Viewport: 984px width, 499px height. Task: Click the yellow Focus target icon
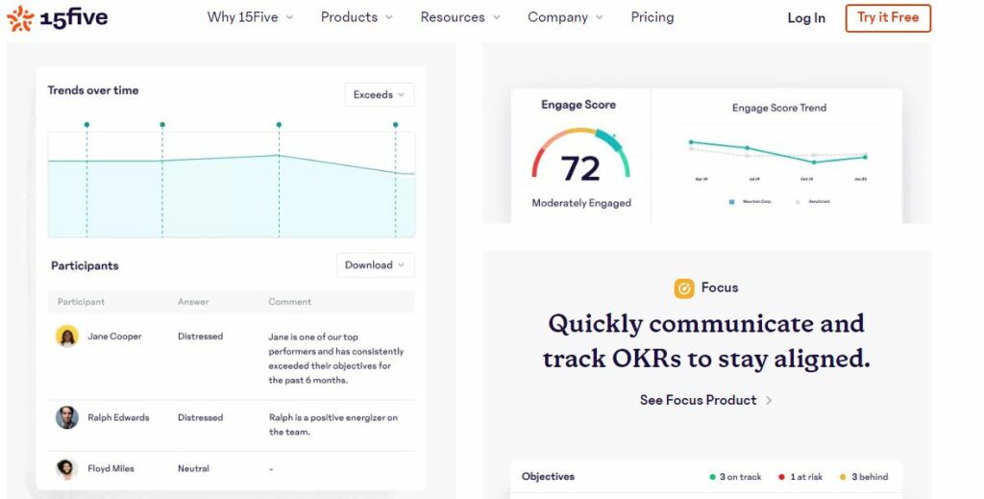[684, 288]
